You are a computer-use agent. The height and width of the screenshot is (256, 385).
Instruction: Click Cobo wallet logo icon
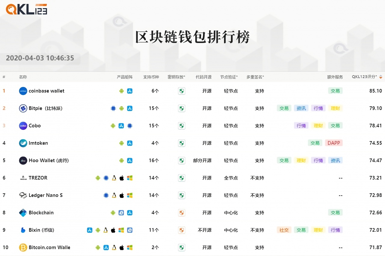(23, 126)
